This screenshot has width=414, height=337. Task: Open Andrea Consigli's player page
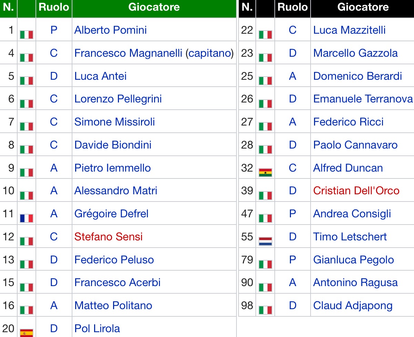pyautogui.click(x=352, y=214)
